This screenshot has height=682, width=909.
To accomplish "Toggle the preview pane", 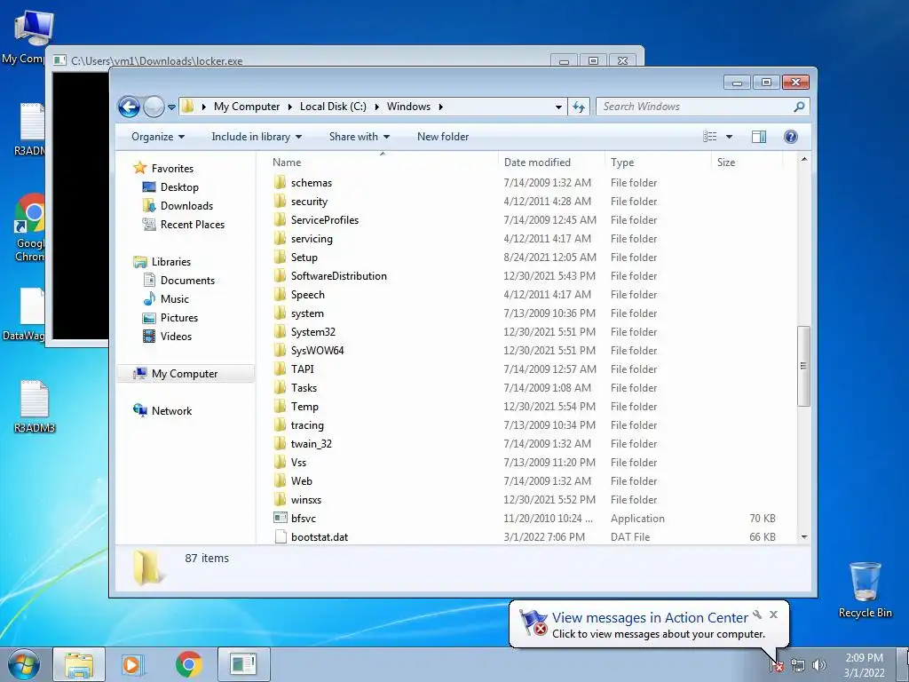I will 758,137.
